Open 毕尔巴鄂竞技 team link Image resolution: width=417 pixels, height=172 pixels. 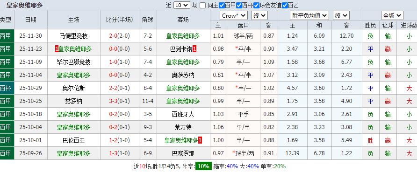74,62
